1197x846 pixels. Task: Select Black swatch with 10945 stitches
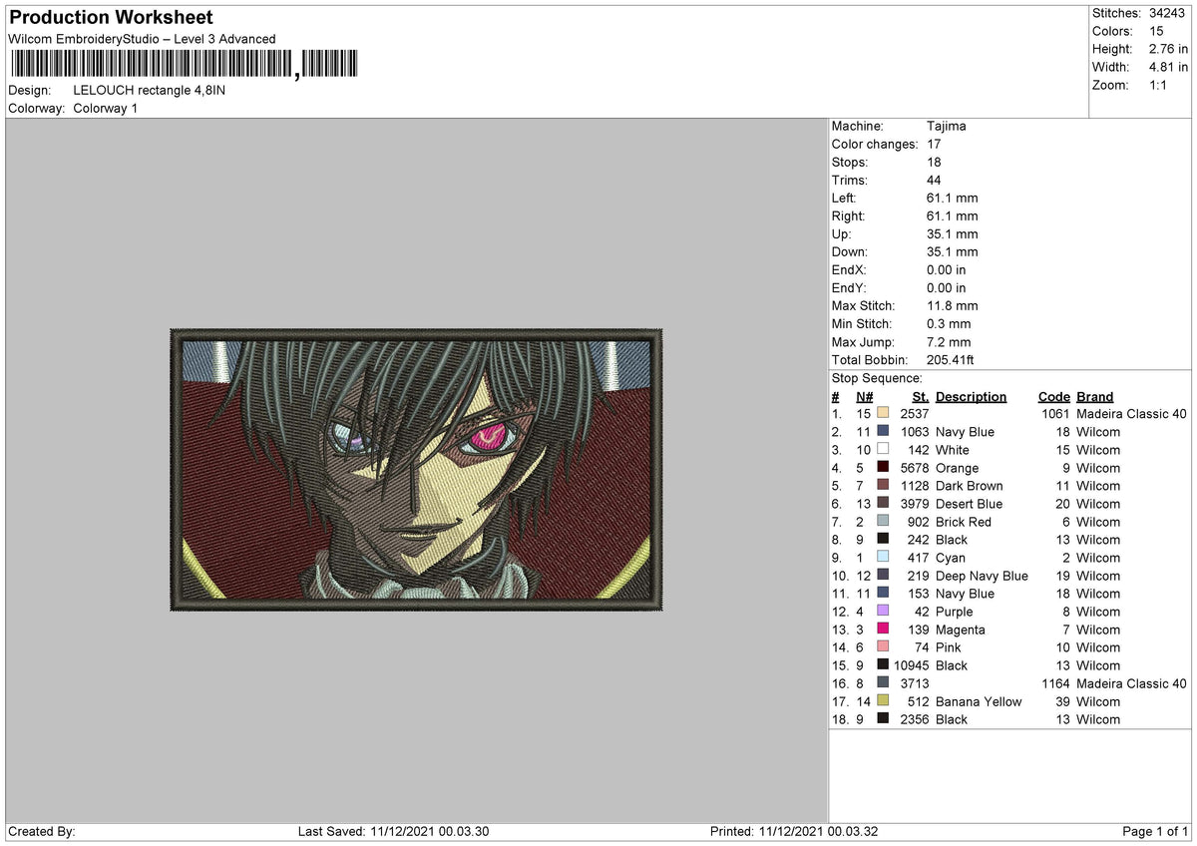click(883, 665)
